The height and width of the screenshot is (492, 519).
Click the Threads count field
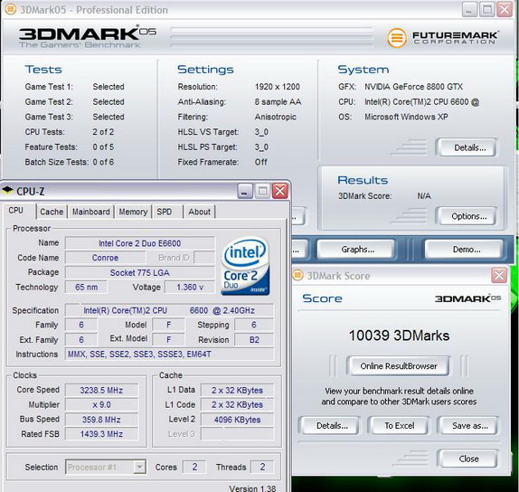(x=262, y=468)
